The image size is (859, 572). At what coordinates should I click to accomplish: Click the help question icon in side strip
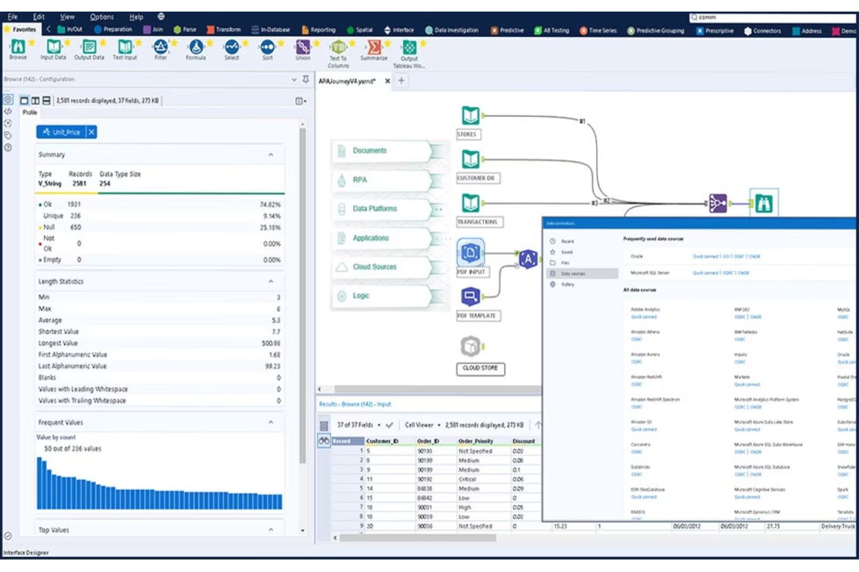pyautogui.click(x=8, y=147)
